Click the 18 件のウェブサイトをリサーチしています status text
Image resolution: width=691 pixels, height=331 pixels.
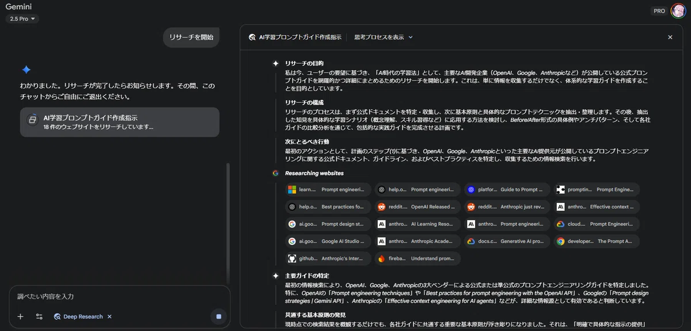pyautogui.click(x=98, y=126)
